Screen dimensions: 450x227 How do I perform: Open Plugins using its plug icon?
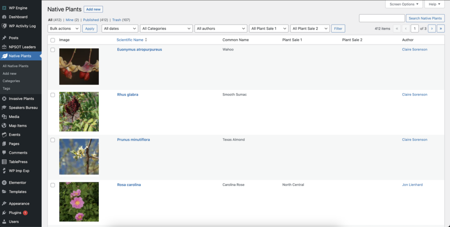pyautogui.click(x=4, y=212)
